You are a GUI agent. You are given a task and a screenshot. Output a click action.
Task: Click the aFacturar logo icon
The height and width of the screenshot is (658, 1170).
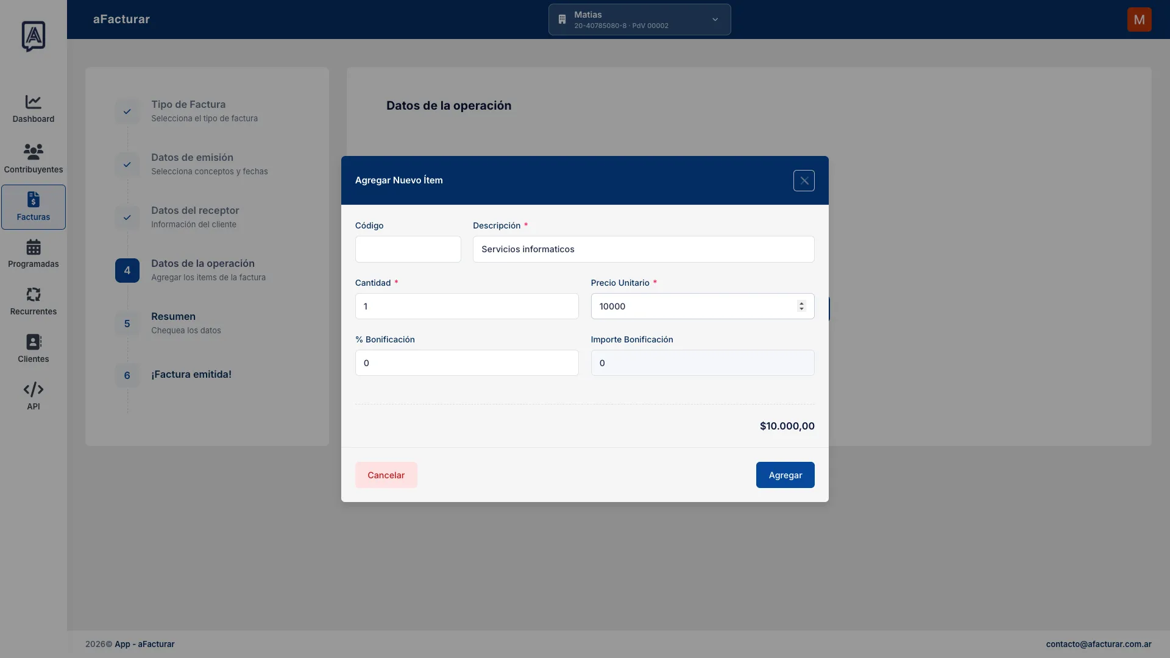(x=34, y=37)
